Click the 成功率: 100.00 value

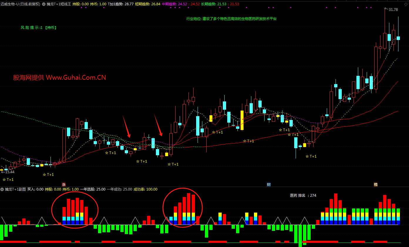coord(145,189)
